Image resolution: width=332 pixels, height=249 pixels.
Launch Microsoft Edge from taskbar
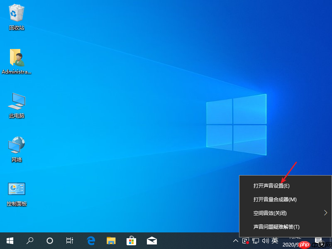pyautogui.click(x=91, y=241)
